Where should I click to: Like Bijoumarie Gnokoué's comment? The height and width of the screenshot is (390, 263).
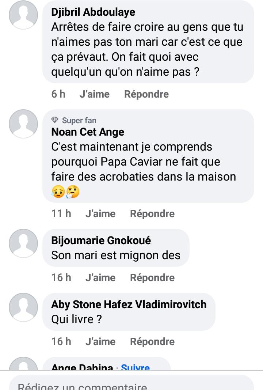point(100,278)
